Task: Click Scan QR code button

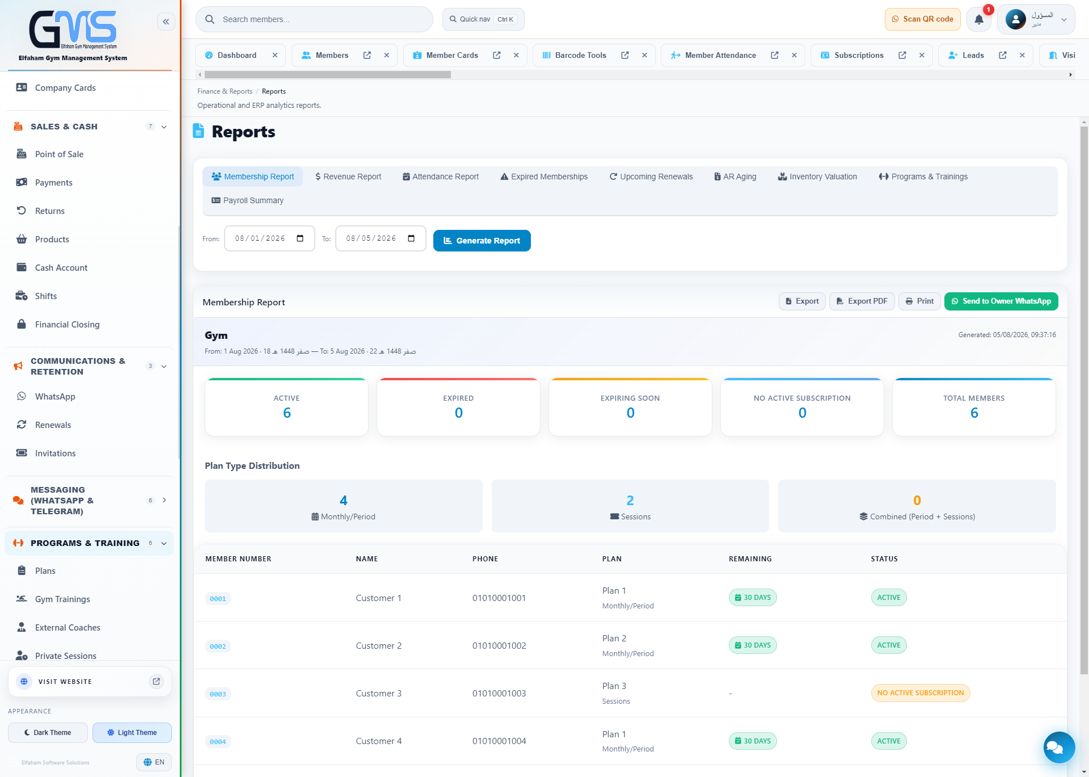Action: (x=923, y=19)
